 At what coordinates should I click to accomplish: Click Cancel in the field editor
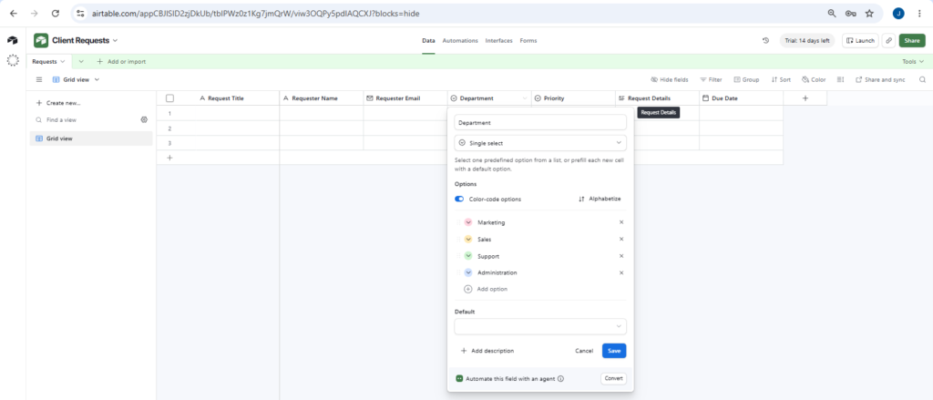[584, 351]
